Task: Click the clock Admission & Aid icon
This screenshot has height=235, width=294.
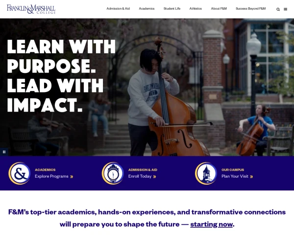Action: (113, 173)
